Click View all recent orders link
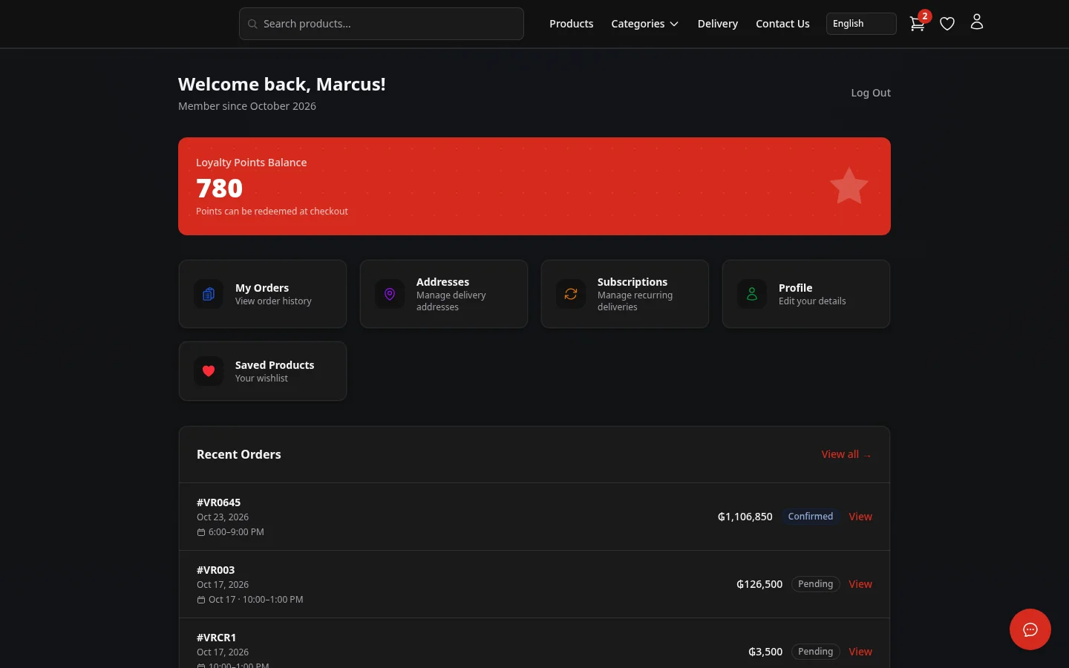Image resolution: width=1069 pixels, height=668 pixels. pyautogui.click(x=846, y=454)
